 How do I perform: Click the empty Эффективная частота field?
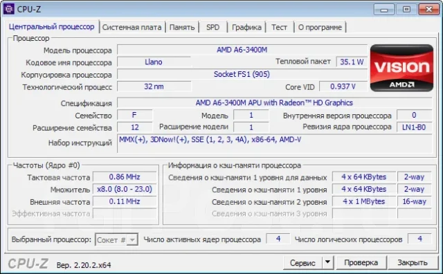tap(125, 214)
